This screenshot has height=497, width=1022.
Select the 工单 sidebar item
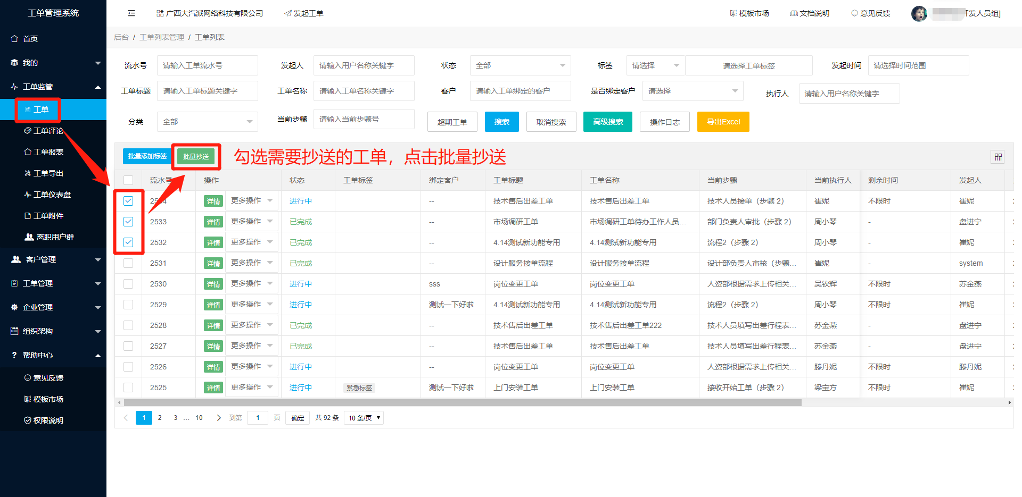click(x=53, y=109)
